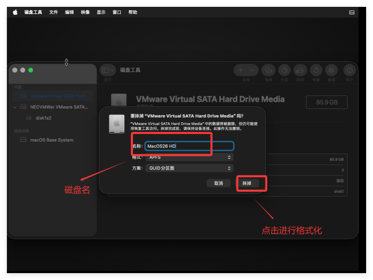Open the 格式 APFS format dropdown
The image size is (373, 280).
coord(189,157)
